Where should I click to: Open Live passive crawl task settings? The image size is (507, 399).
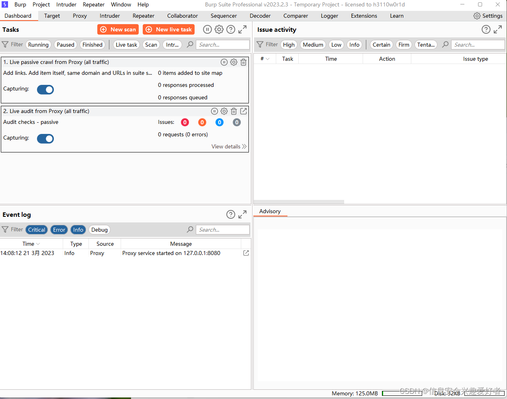234,62
